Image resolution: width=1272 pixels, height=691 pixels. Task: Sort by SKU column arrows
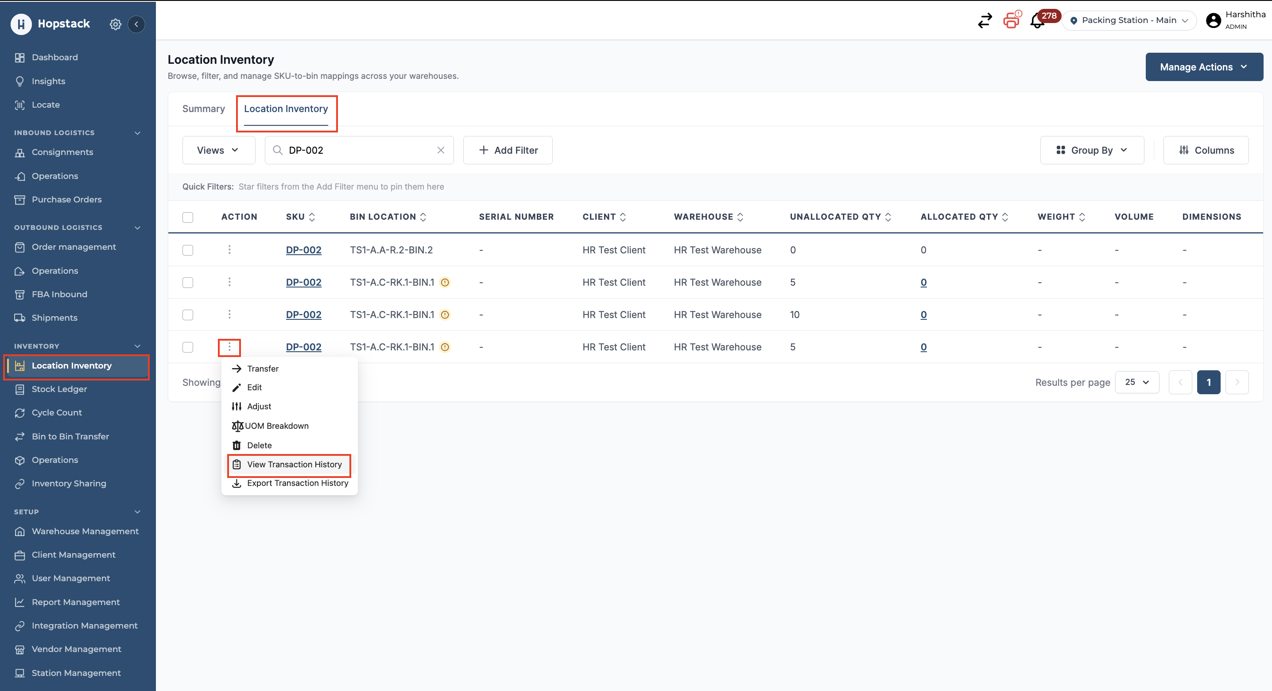(x=312, y=217)
